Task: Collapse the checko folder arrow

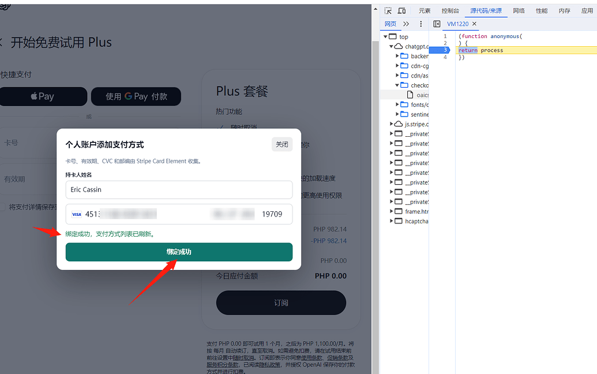Action: point(397,85)
